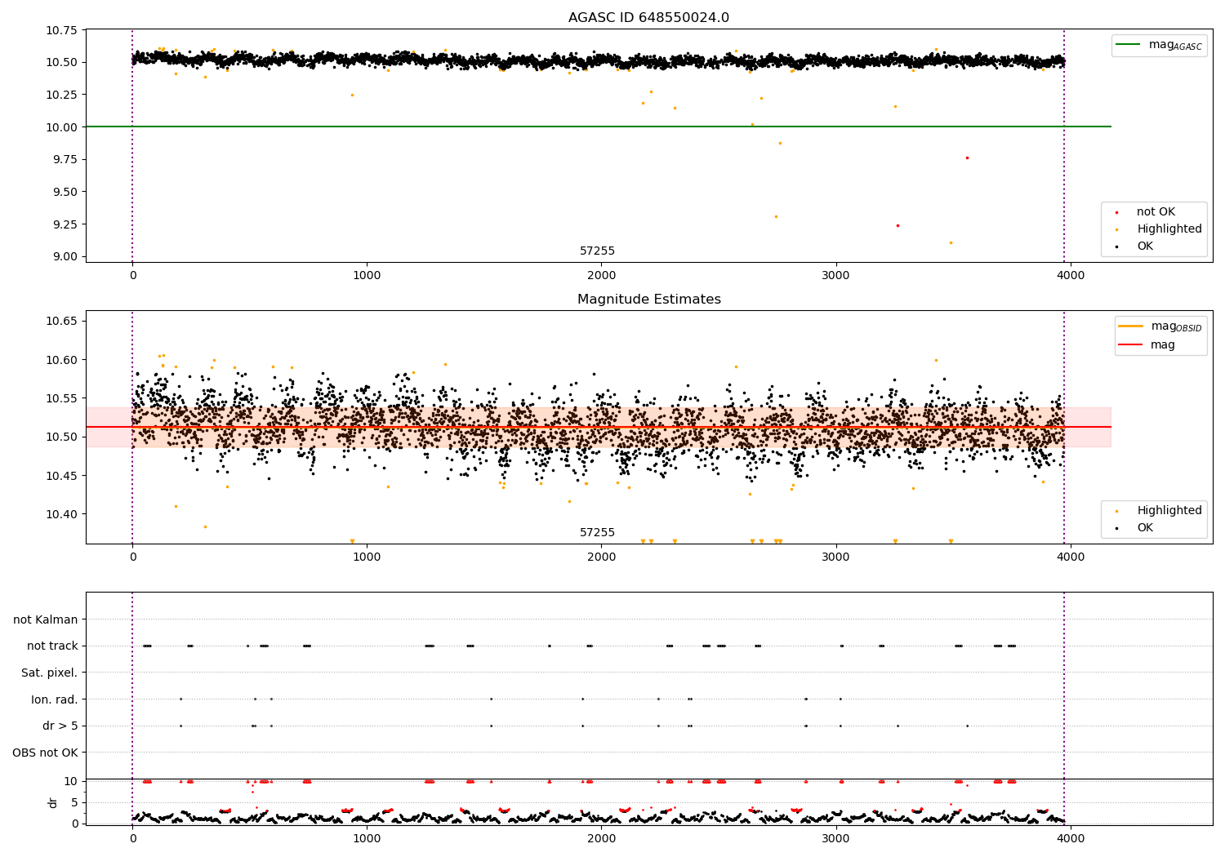The width and height of the screenshot is (1225, 857).
Task: Click the 'OBS not OK' row label
Action: pos(46,753)
